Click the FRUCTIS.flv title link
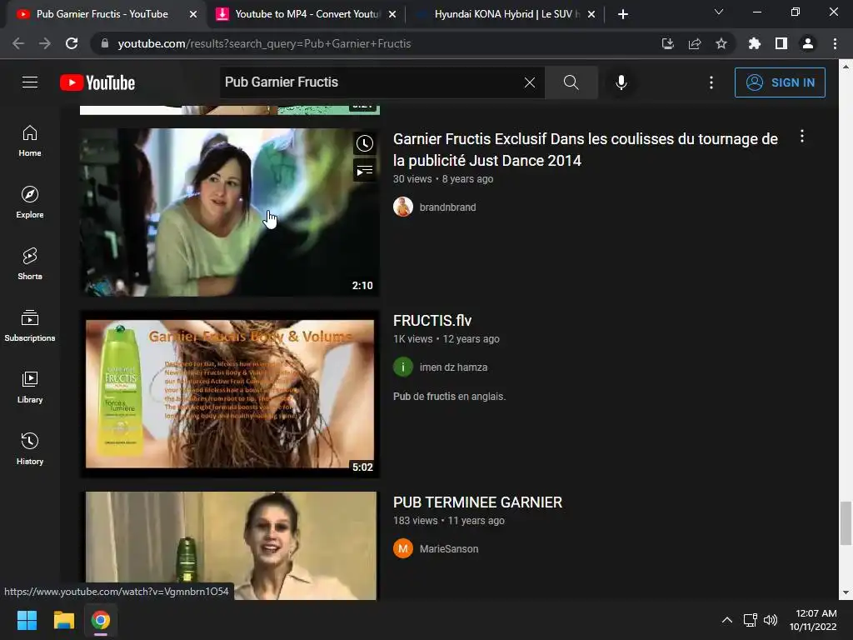Screen dimensions: 853x640 click(x=432, y=321)
